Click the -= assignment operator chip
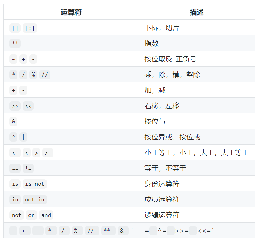 tap(38, 231)
